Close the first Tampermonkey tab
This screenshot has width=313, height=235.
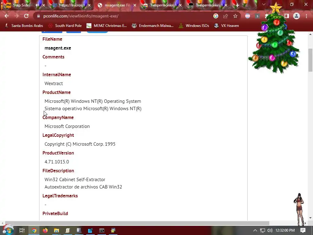coord(180,5)
